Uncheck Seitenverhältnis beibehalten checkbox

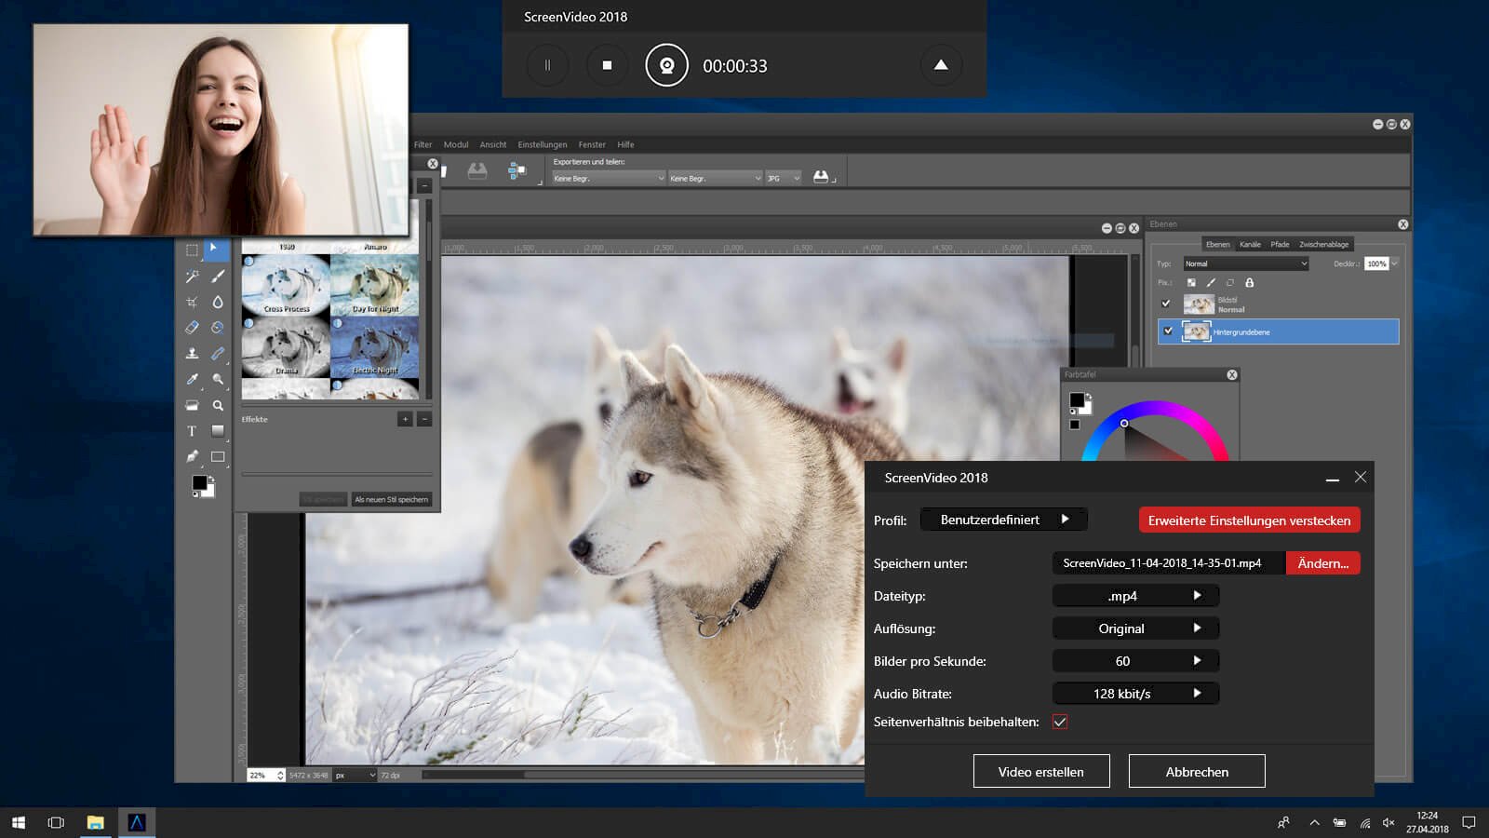coord(1060,722)
